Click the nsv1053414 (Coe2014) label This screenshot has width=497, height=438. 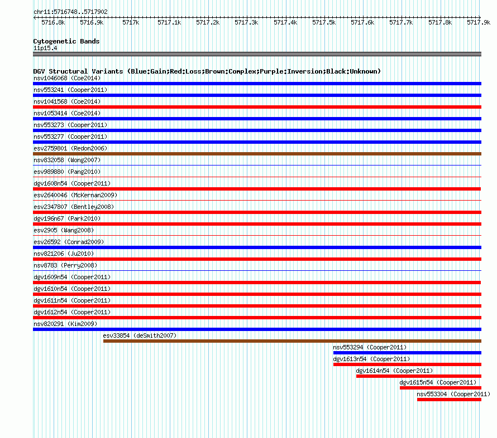coord(67,113)
